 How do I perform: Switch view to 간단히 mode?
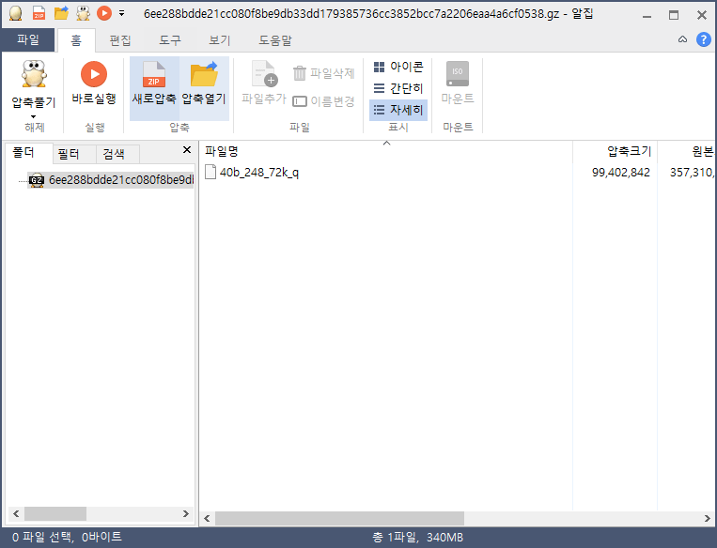pyautogui.click(x=398, y=88)
